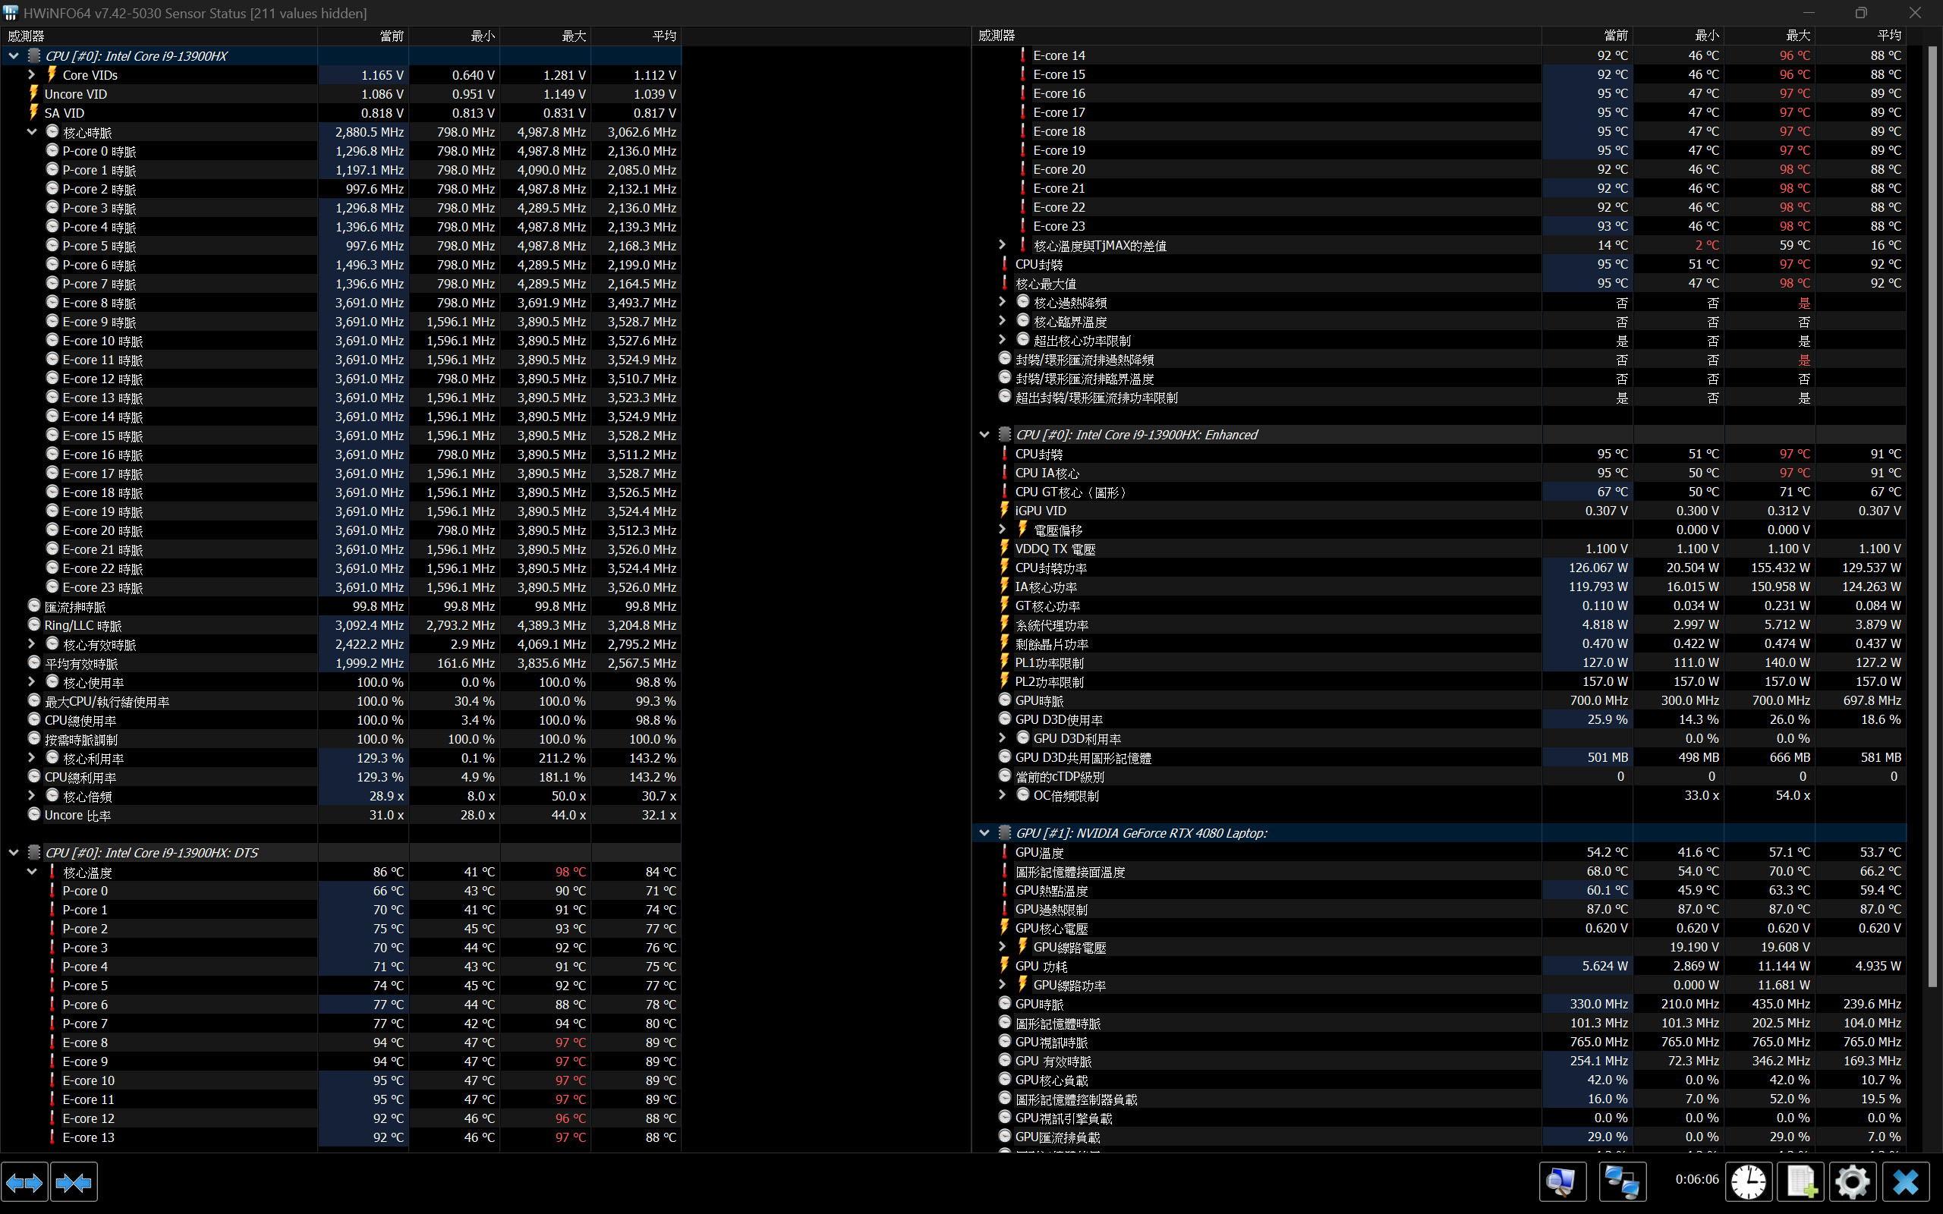Expand the 核心使用率 row
Screen dimensions: 1943x1214
click(x=31, y=681)
